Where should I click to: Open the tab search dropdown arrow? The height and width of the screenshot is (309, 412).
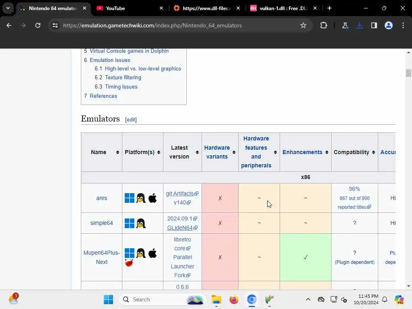(x=8, y=8)
